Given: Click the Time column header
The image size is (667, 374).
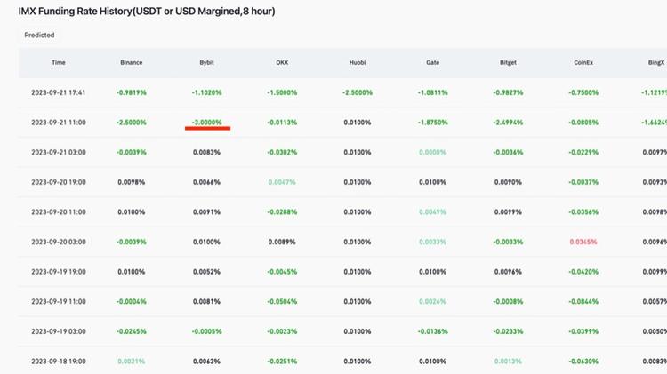Looking at the screenshot, I should tap(59, 62).
